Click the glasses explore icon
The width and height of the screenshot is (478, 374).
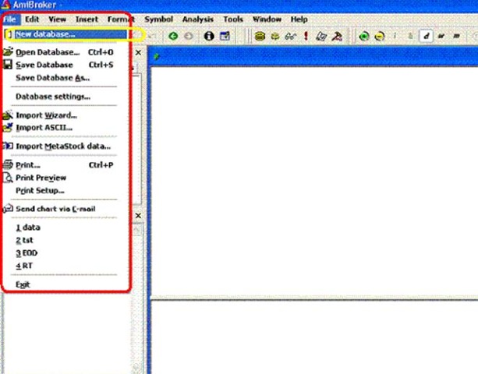point(290,37)
